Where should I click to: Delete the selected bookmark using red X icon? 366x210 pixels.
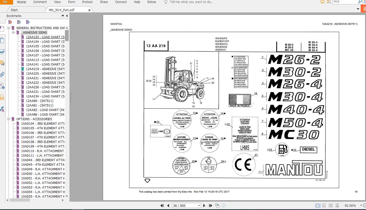pyautogui.click(x=10, y=22)
